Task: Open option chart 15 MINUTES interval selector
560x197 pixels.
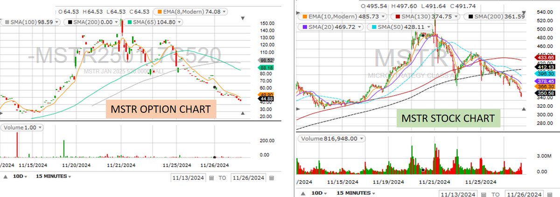Action: point(53,177)
